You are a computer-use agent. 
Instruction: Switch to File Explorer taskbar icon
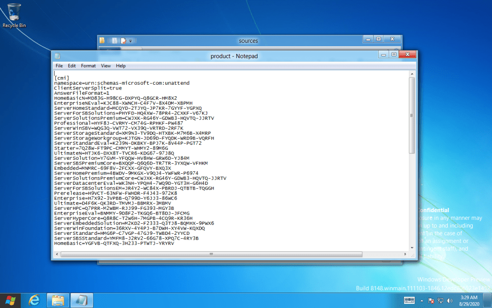tap(58, 300)
